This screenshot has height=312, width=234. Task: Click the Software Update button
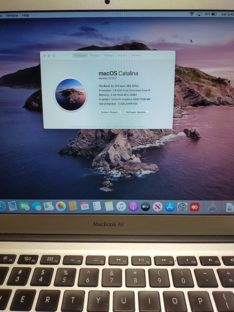click(x=137, y=112)
